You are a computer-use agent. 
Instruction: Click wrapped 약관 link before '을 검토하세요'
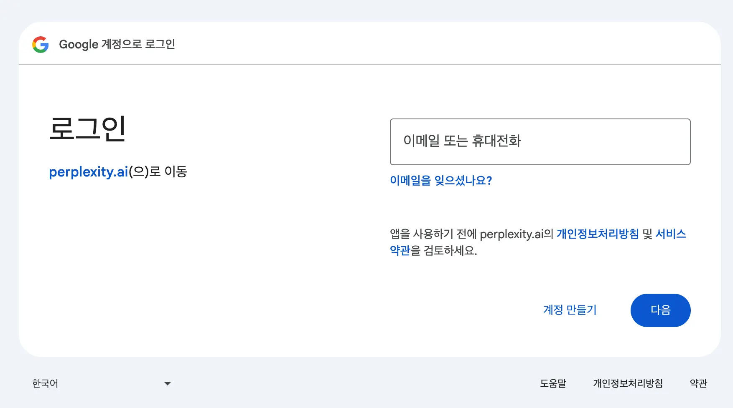[x=400, y=250]
